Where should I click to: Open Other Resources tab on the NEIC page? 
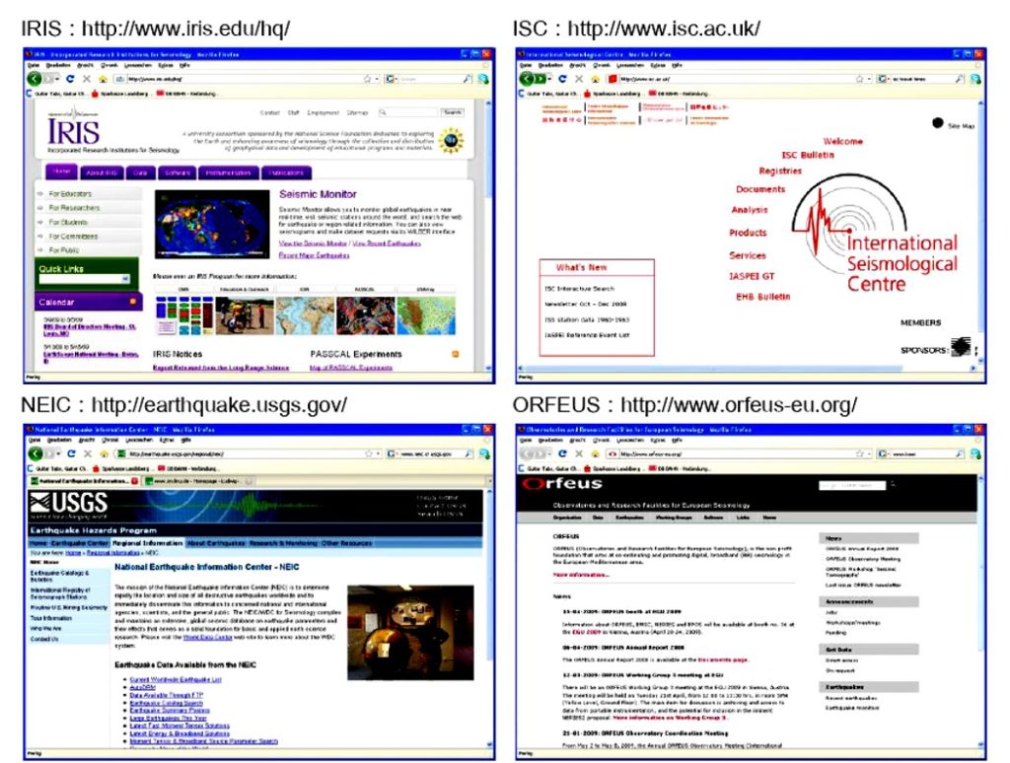pyautogui.click(x=346, y=543)
